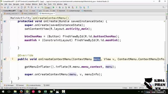Open the Build Variants side panel

pos(2,77)
